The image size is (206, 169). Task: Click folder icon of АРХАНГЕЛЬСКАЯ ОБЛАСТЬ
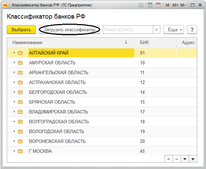click(x=20, y=72)
